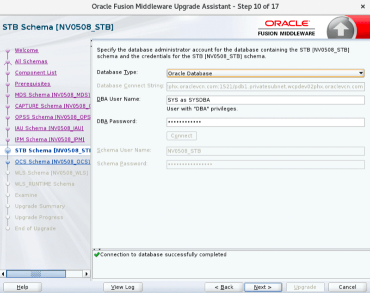Click the Database Type label
This screenshot has height=293, width=370.
click(117, 72)
